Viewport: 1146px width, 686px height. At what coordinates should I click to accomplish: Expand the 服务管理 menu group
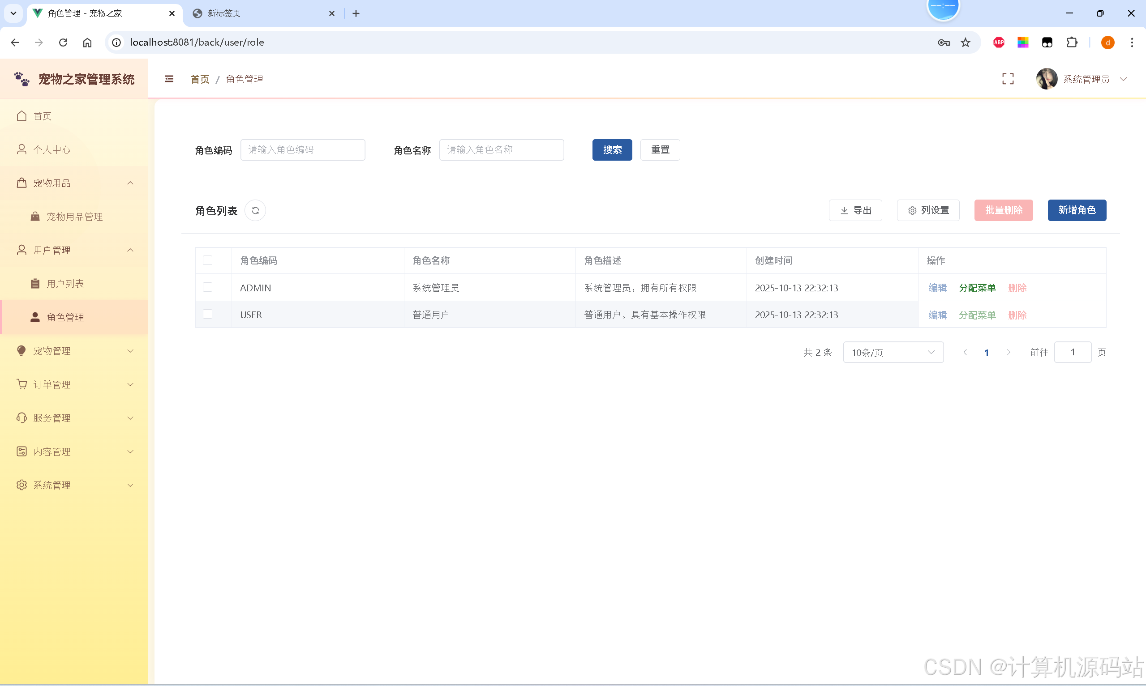(x=74, y=418)
